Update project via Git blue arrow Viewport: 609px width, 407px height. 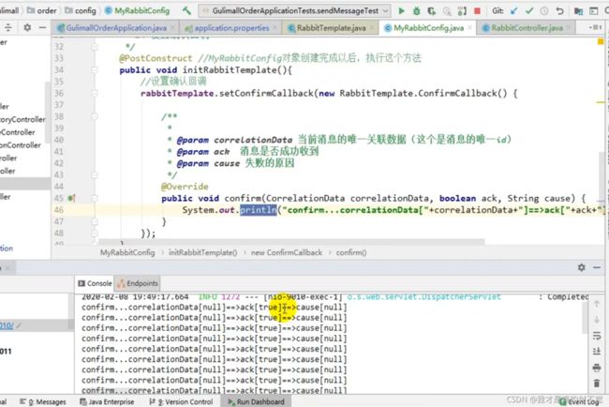(513, 11)
